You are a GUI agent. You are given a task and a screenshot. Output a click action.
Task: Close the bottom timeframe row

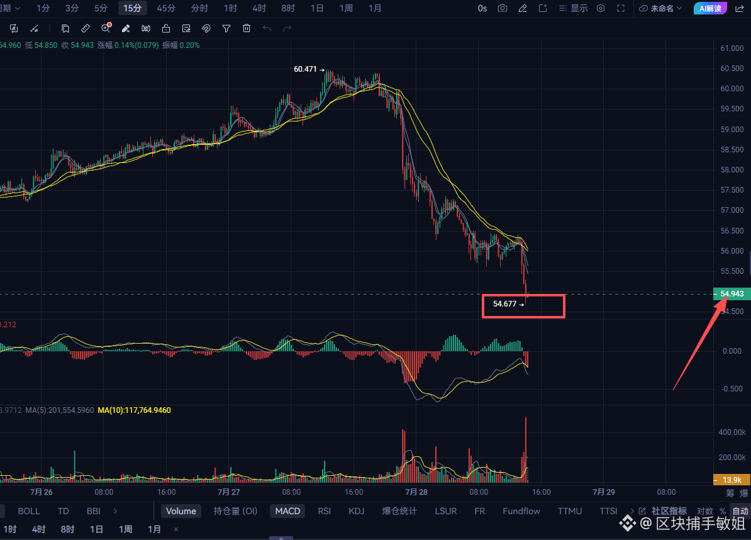[176, 529]
